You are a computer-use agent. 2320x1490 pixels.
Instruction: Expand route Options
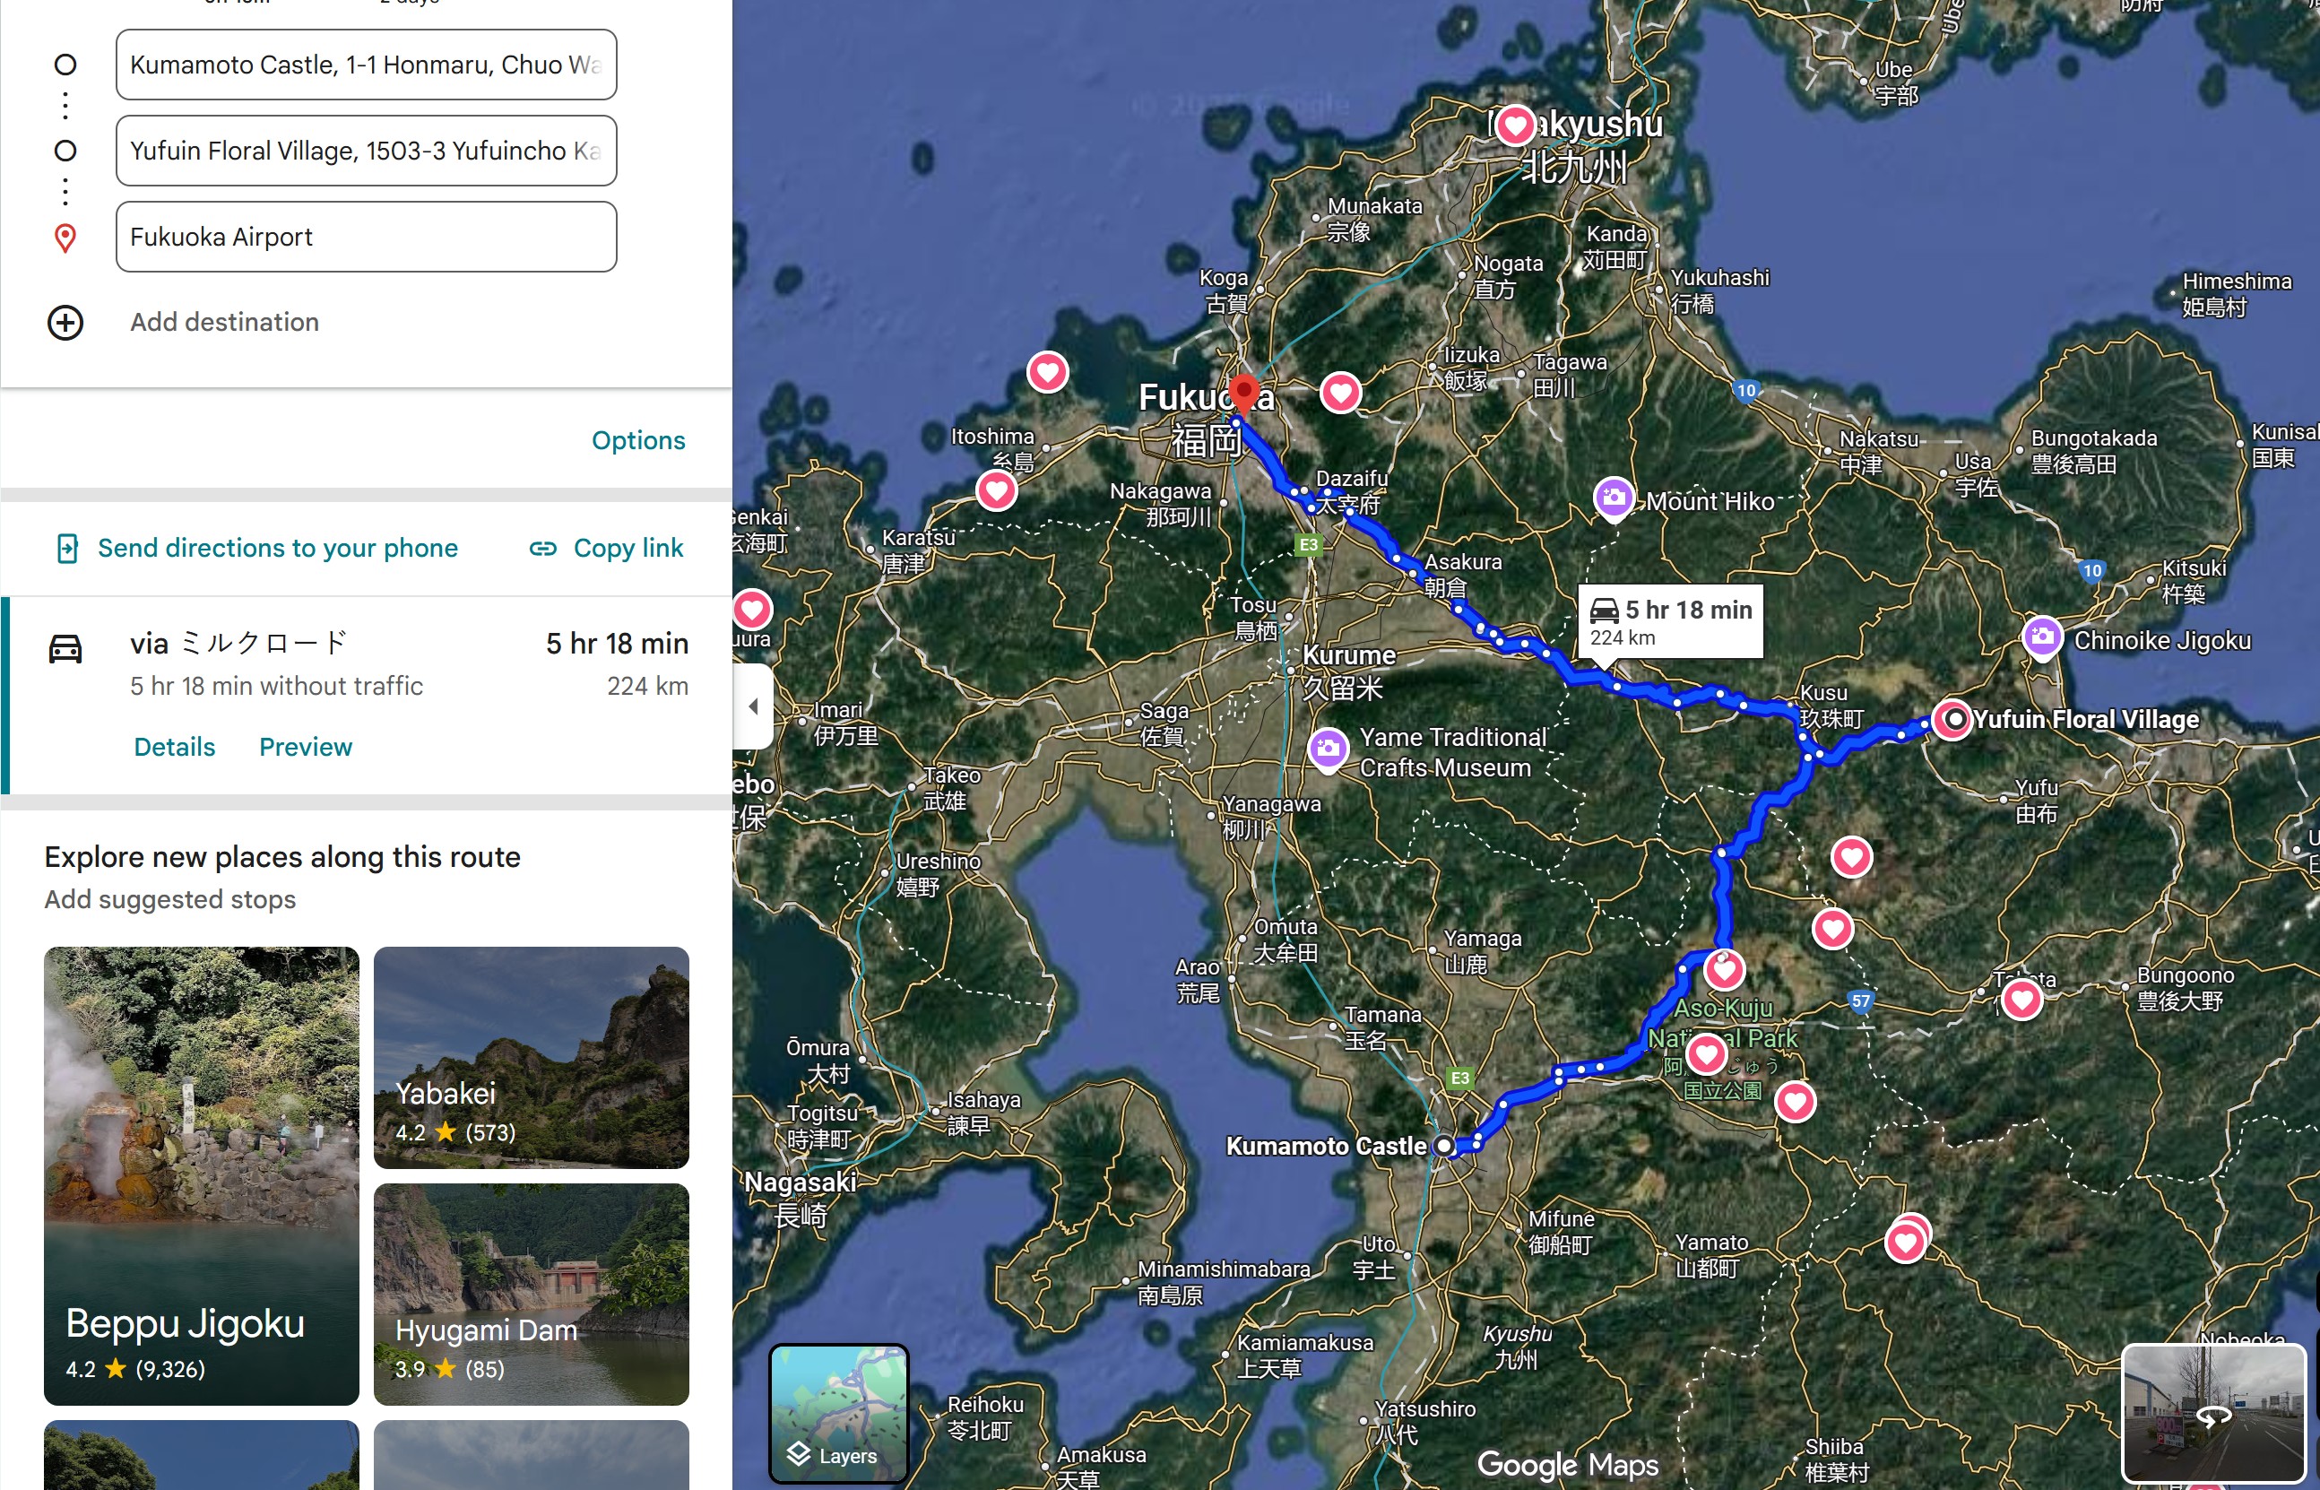pos(637,440)
